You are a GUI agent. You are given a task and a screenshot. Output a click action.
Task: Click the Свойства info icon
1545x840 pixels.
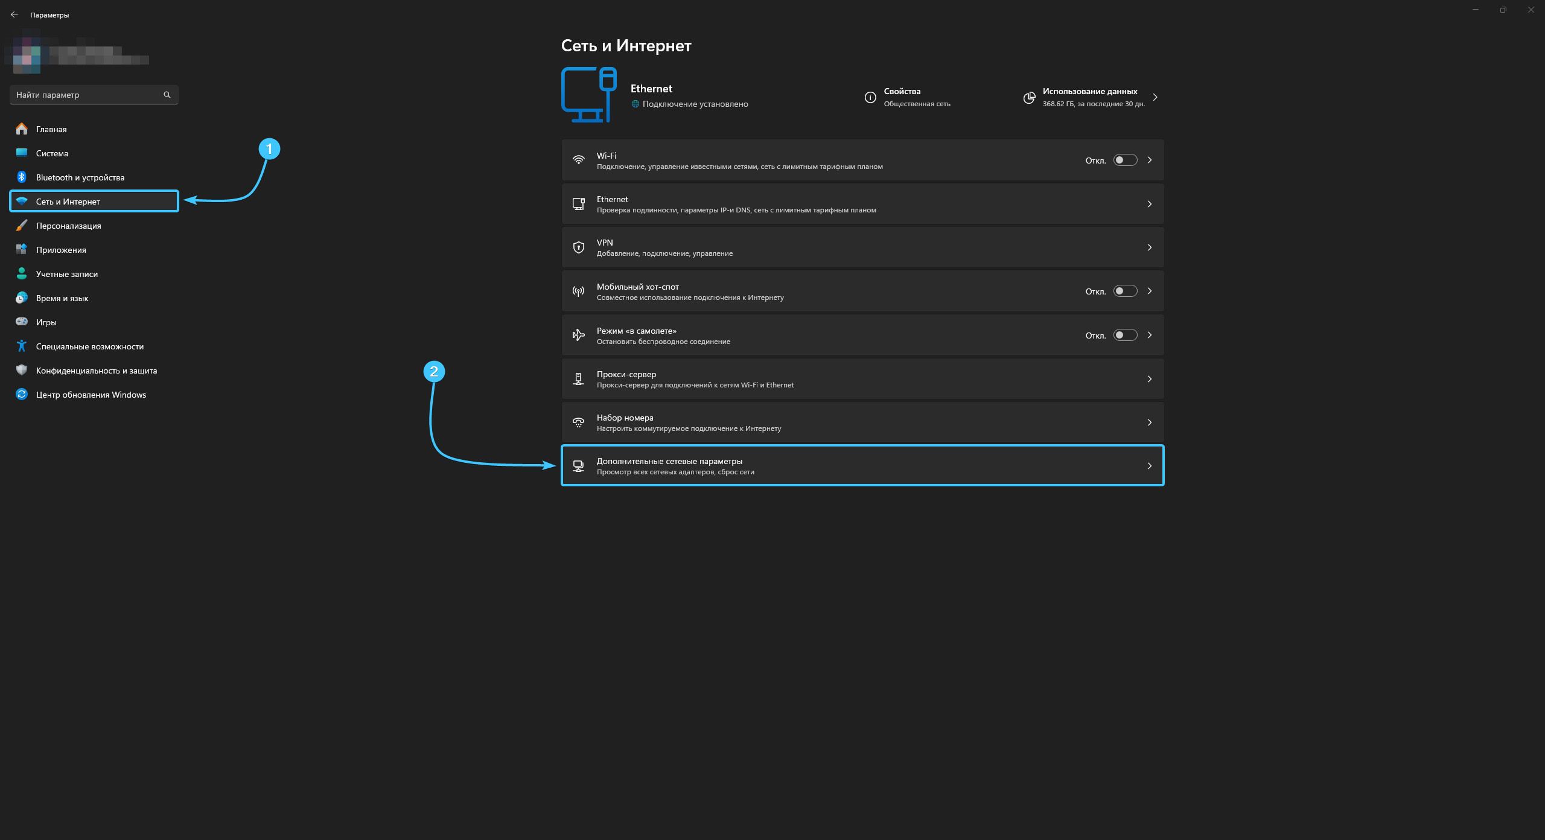pyautogui.click(x=870, y=97)
